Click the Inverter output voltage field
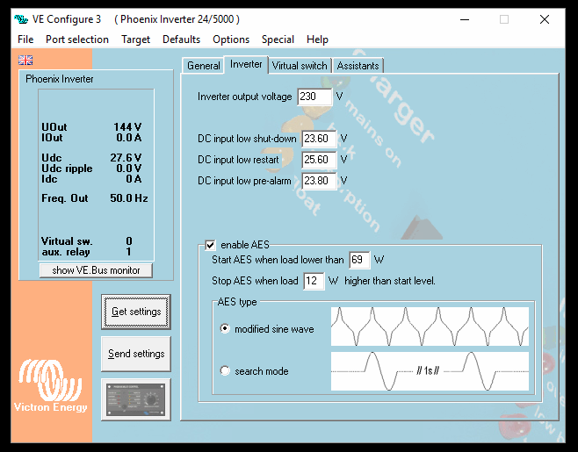578x452 pixels. pyautogui.click(x=314, y=97)
